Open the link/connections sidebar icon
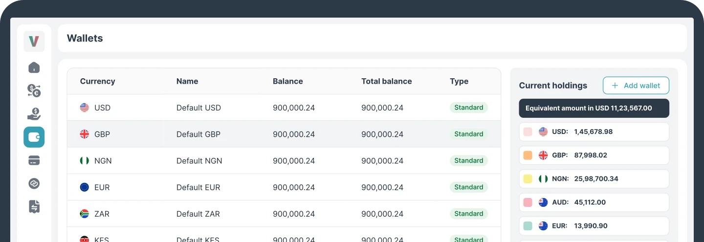The image size is (704, 242). tap(34, 183)
